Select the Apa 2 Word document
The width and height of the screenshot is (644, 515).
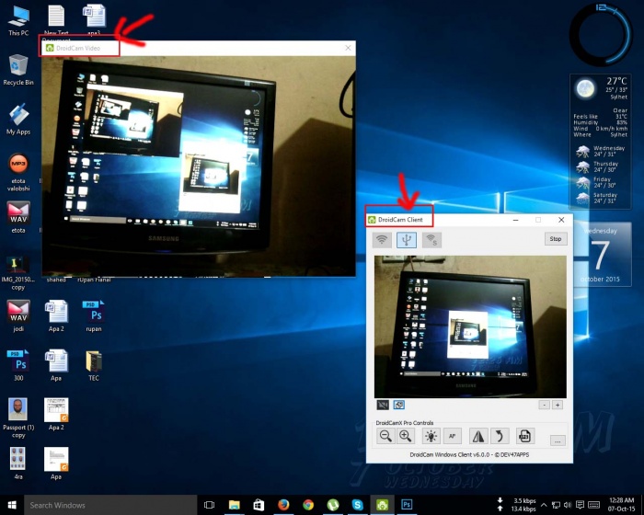coord(56,316)
